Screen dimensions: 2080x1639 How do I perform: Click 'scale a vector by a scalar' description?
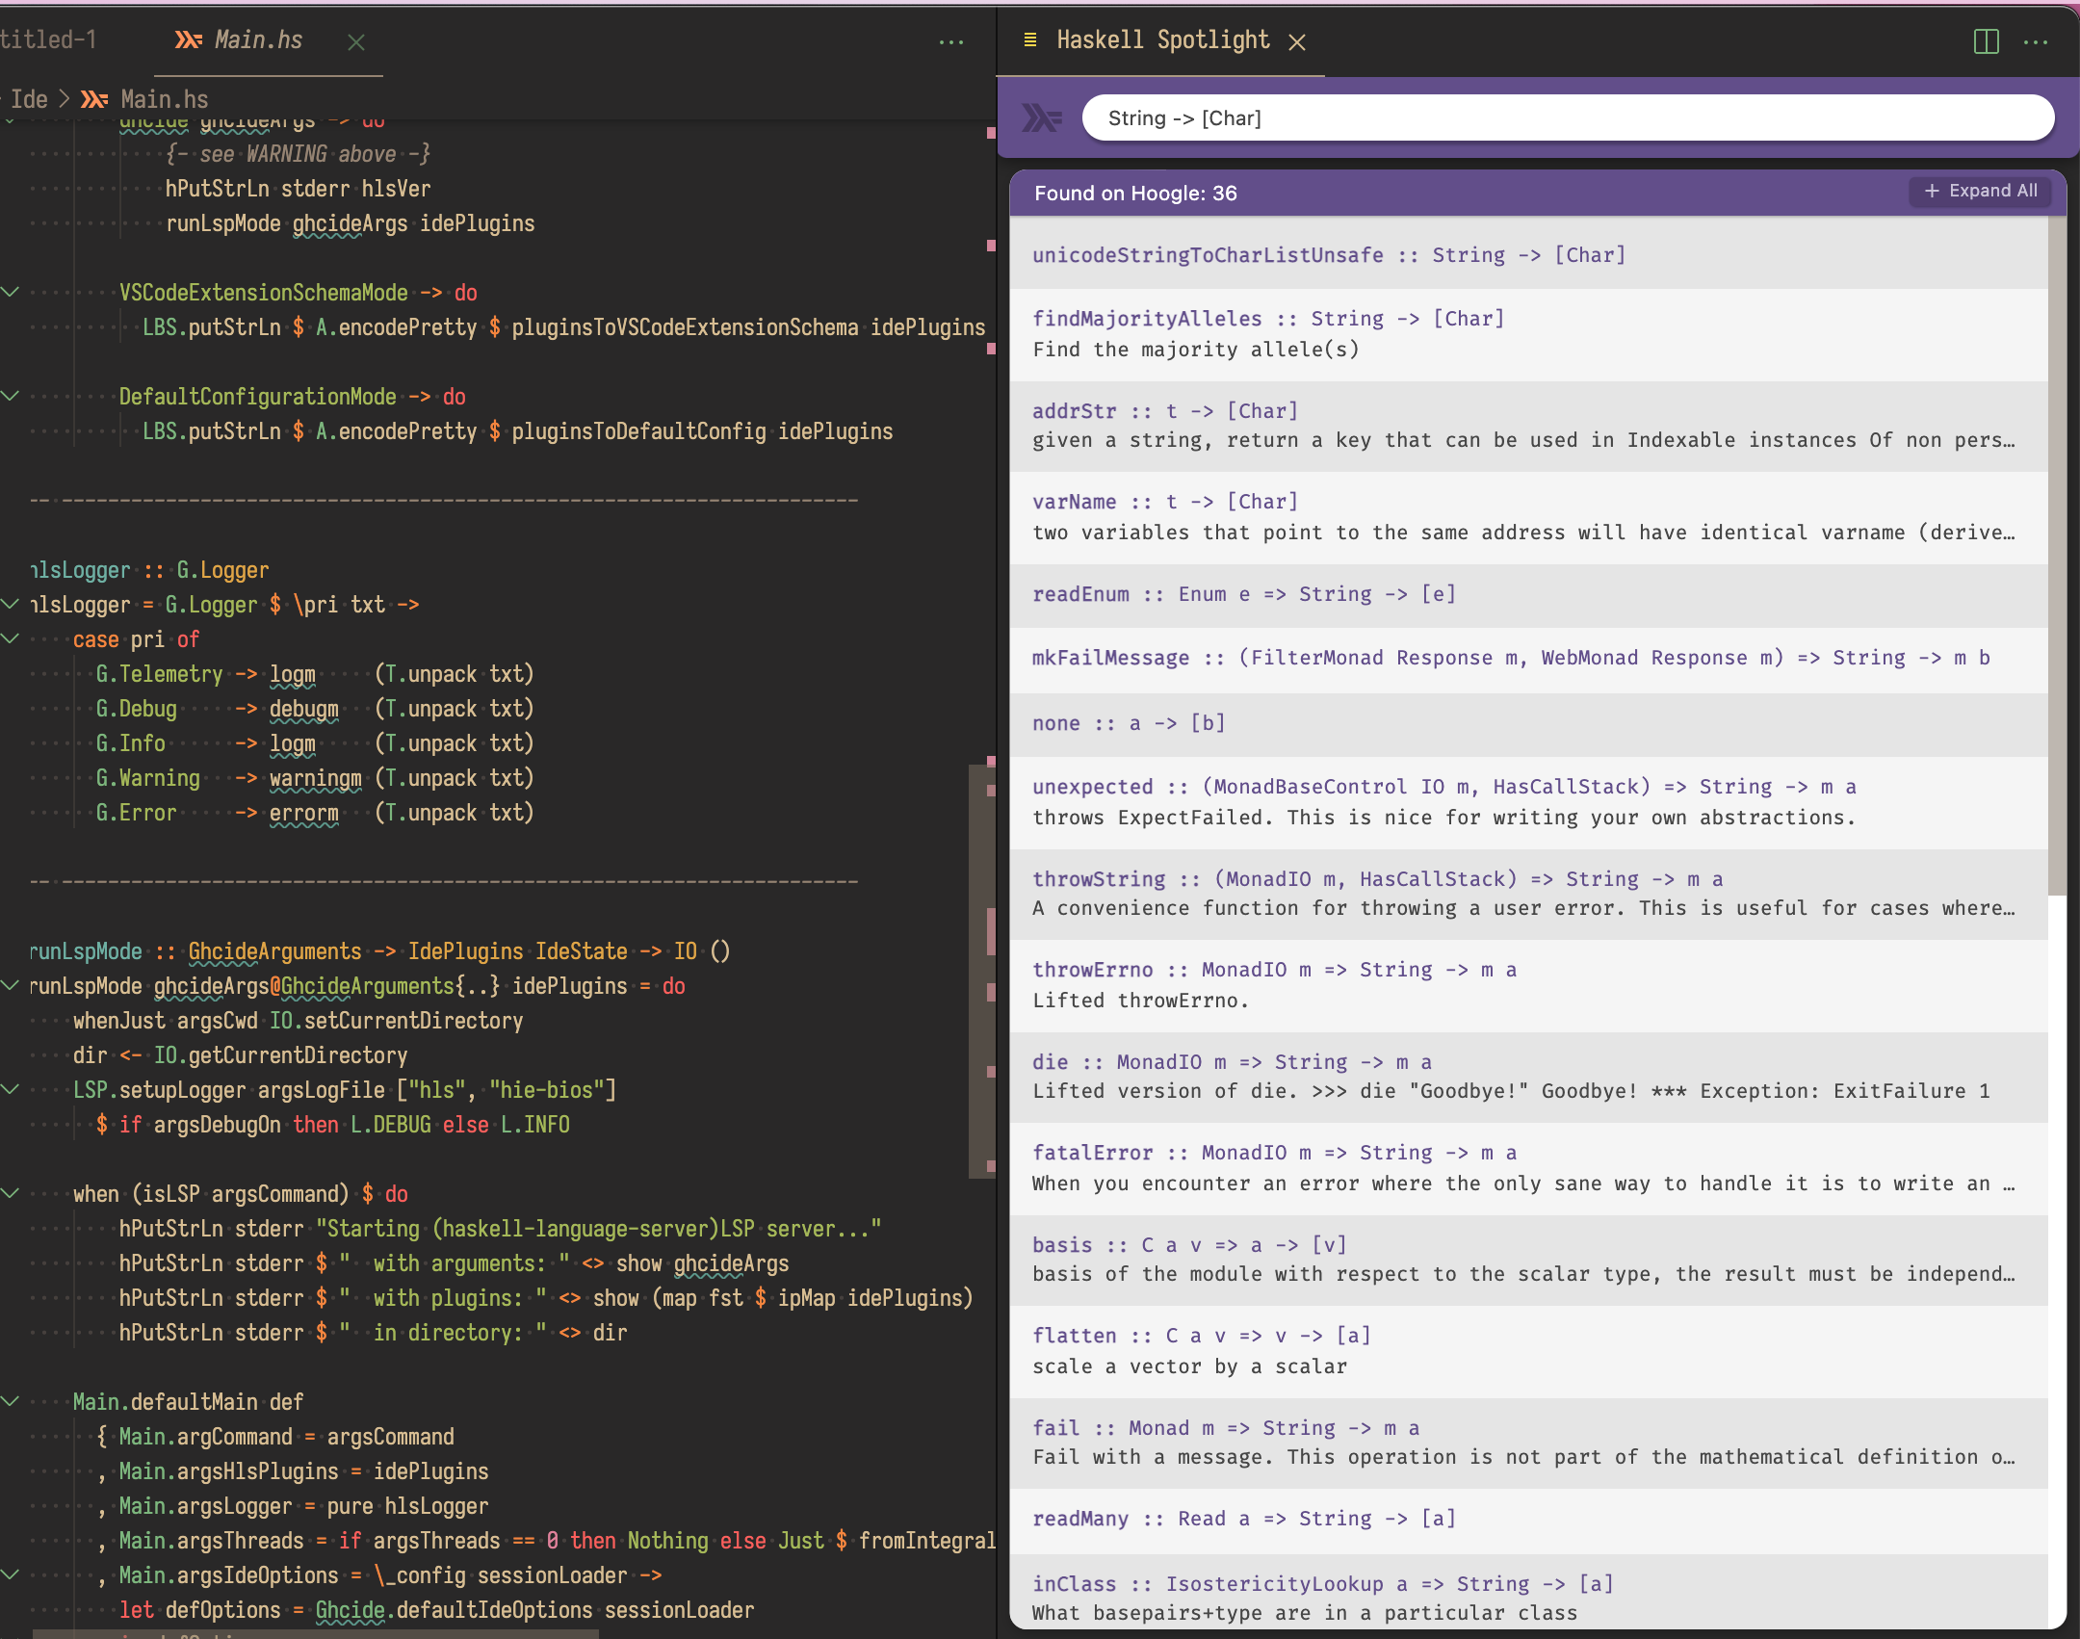tap(1189, 1366)
